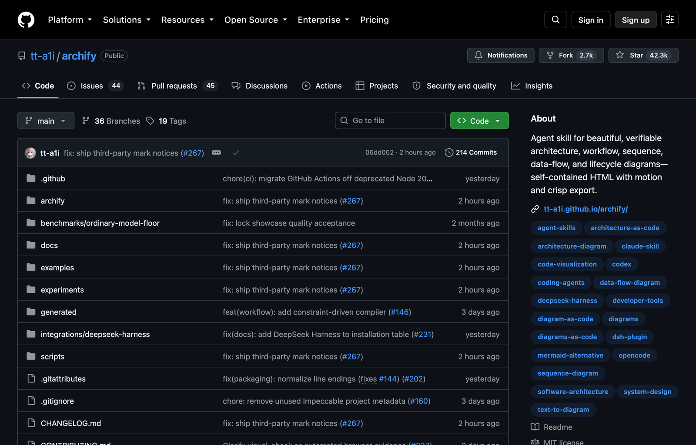Expand the Platform menu
696x445 pixels.
coord(70,20)
